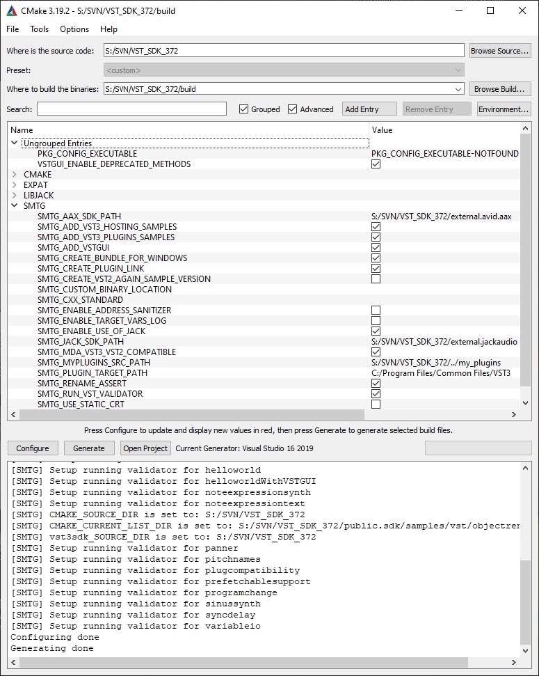Click the SMTG_PLUGIN_TARGET_PATH value 'C:/Program Files/Common Files/VST3'

(441, 373)
